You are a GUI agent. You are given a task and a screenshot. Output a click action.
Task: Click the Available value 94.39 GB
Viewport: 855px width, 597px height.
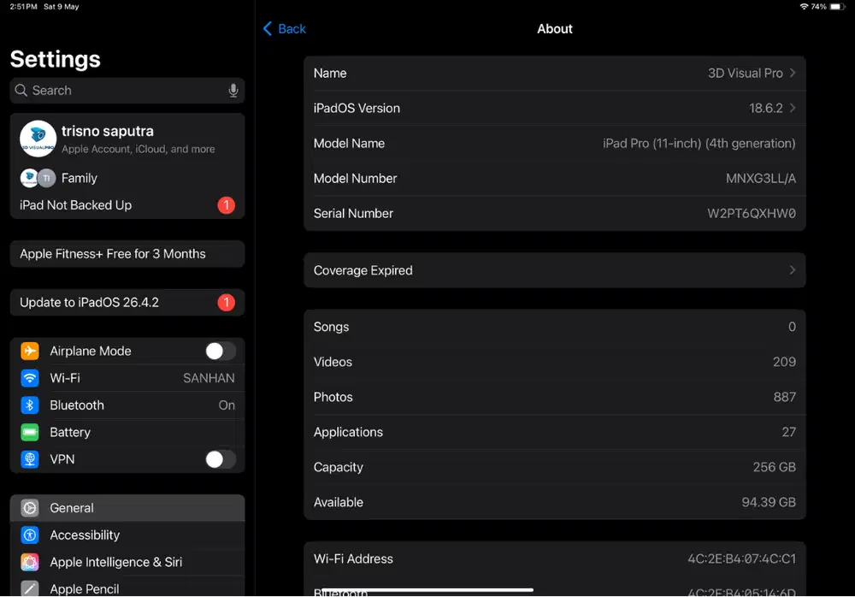[769, 502]
